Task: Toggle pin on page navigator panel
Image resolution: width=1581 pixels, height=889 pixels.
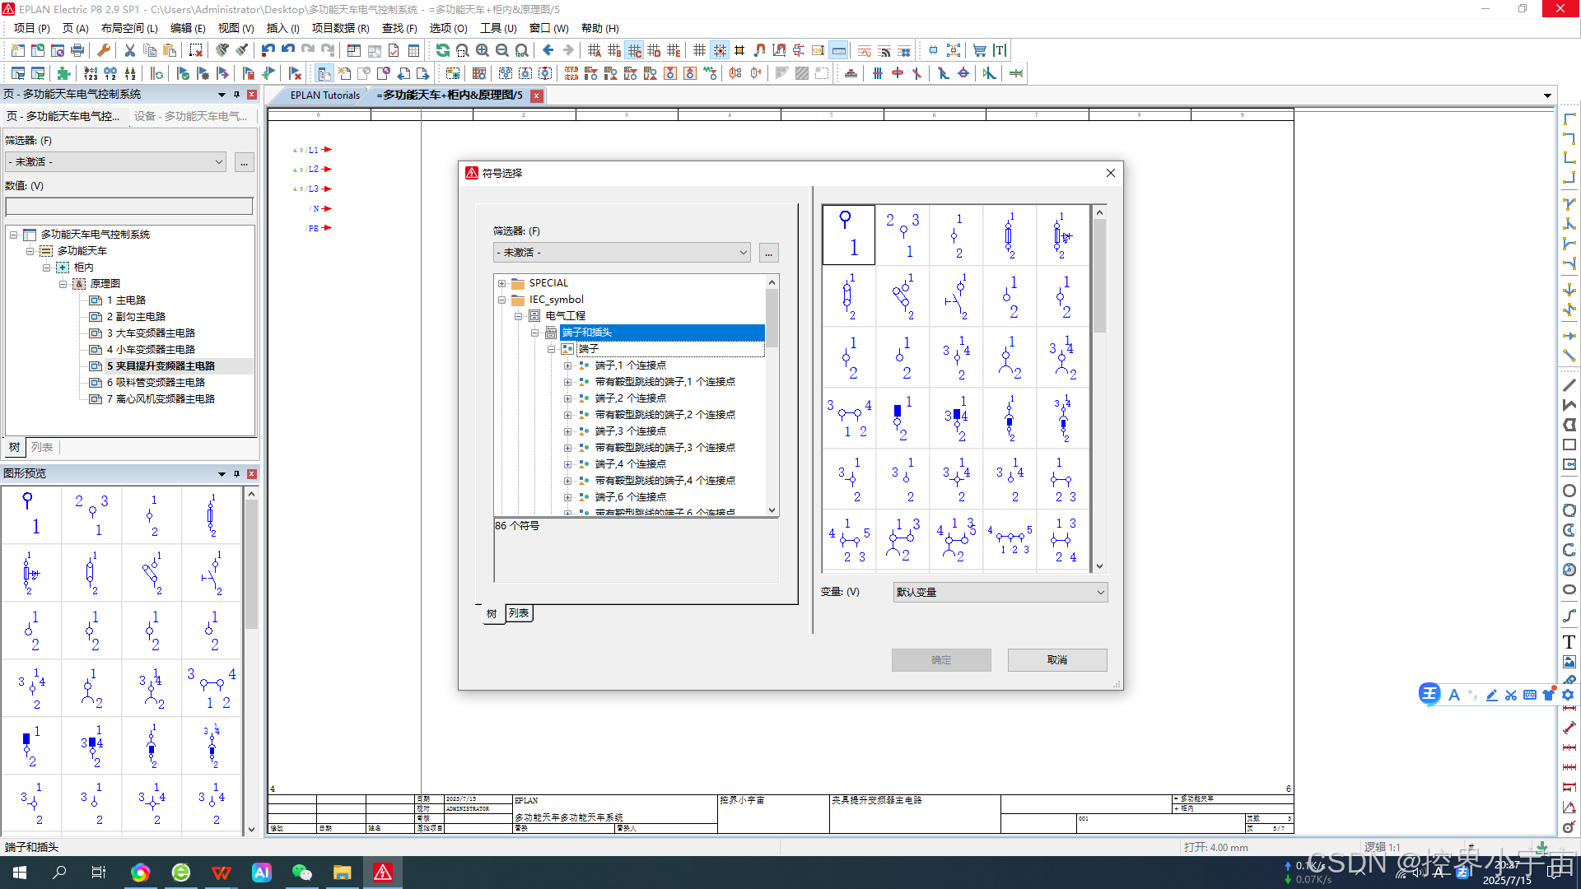Action: 236,95
